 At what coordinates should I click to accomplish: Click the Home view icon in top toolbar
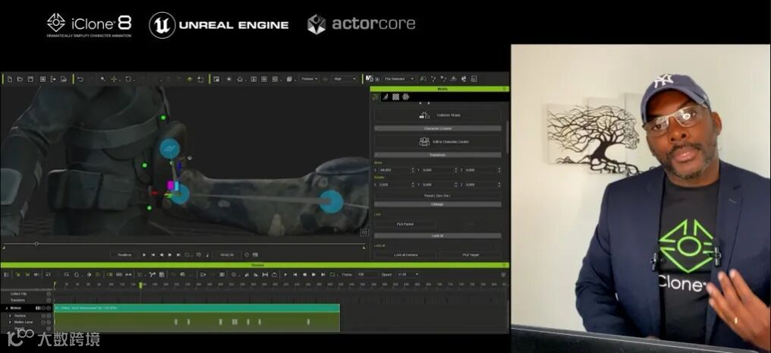[x=240, y=79]
